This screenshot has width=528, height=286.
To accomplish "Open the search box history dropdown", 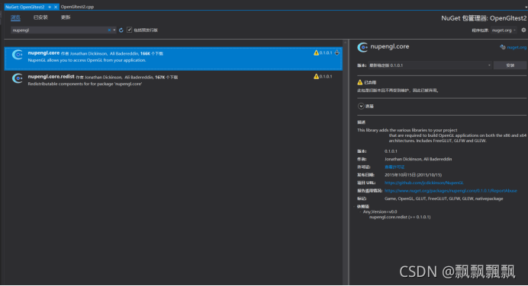I will pos(114,30).
